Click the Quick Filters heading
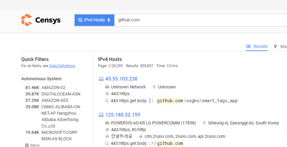The width and height of the screenshot is (287, 147). tap(35, 59)
